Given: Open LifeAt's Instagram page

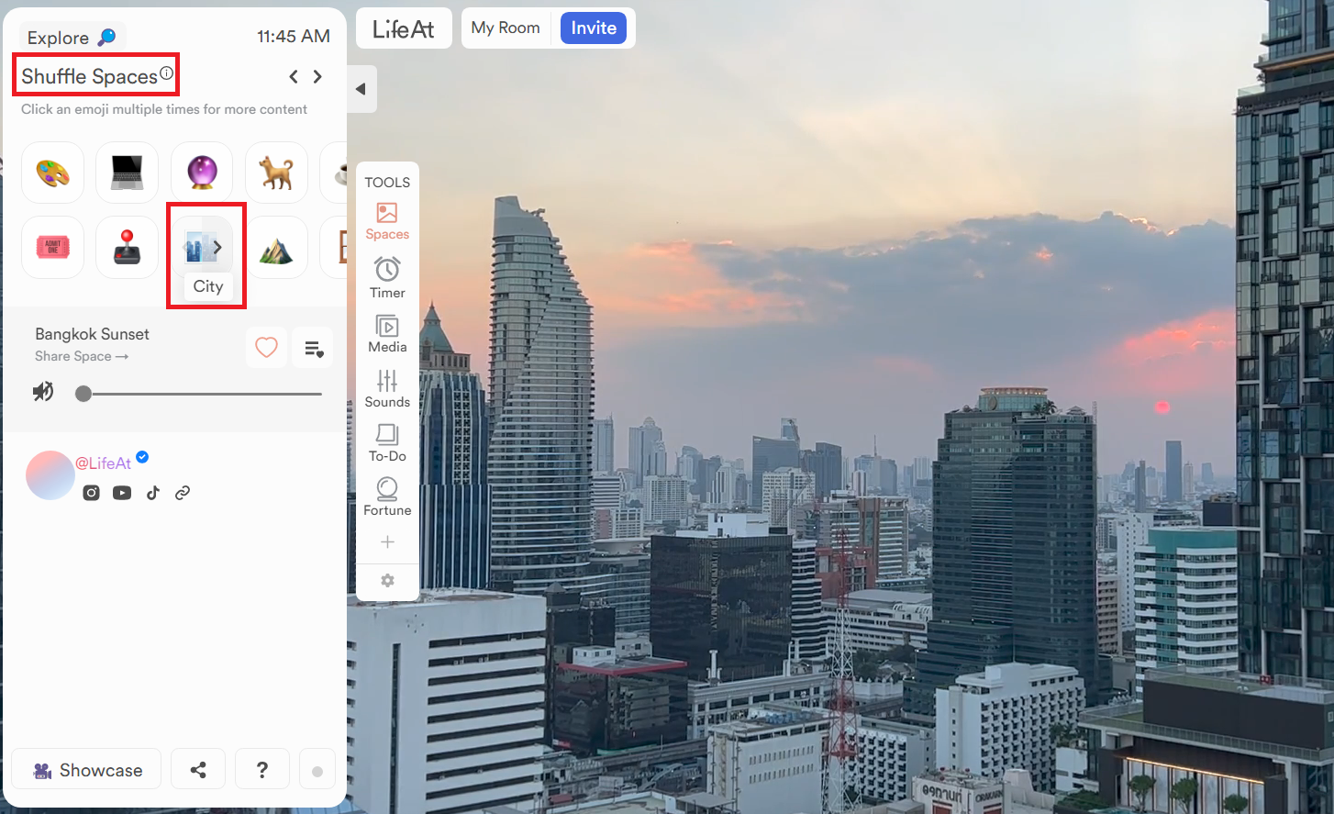Looking at the screenshot, I should pos(90,492).
